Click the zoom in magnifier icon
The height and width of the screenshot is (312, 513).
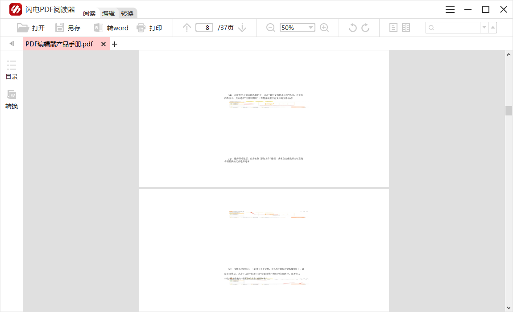click(x=324, y=28)
